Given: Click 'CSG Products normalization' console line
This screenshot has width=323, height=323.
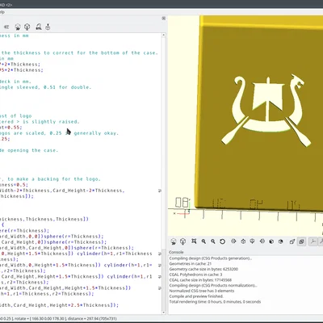Looking at the screenshot, I should pos(213,285).
